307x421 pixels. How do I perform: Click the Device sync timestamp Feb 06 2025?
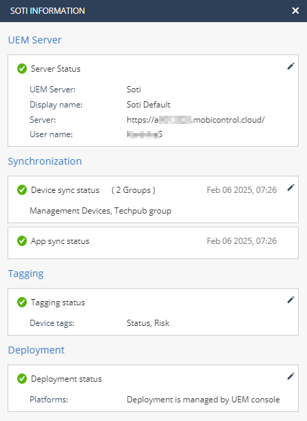pos(242,190)
